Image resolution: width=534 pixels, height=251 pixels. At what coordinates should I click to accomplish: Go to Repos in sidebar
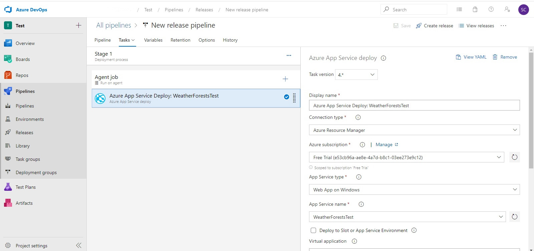22,75
